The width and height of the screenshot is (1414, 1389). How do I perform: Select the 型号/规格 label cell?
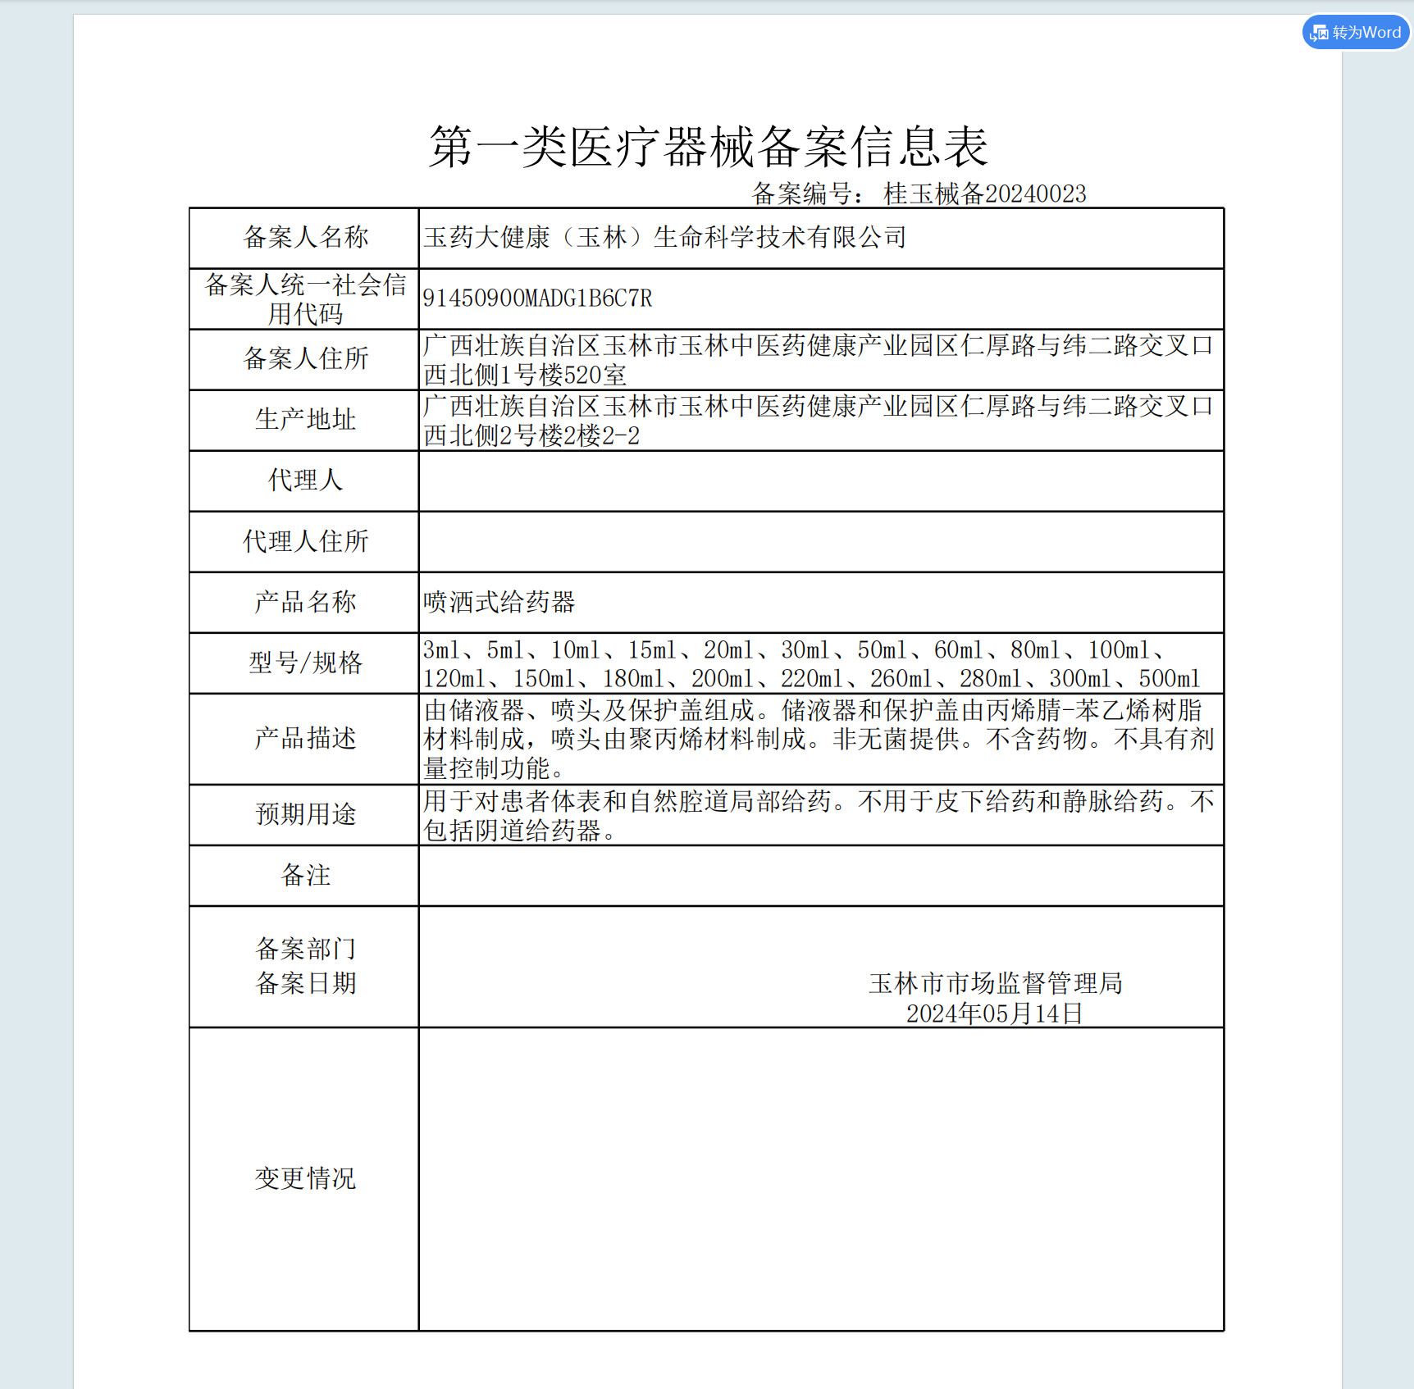click(304, 663)
